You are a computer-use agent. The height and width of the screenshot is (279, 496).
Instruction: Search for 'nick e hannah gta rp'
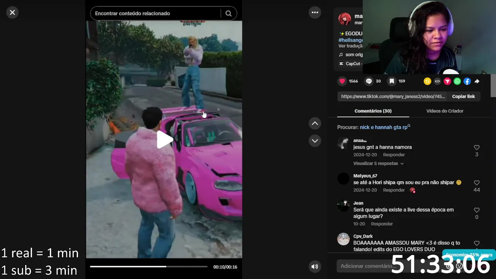pos(385,127)
